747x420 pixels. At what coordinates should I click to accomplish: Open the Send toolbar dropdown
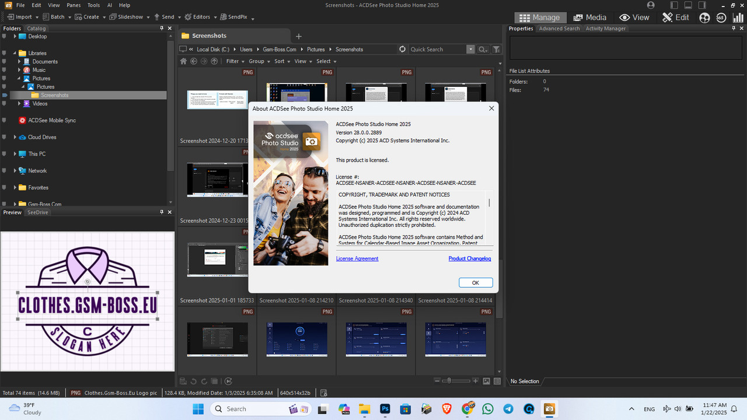(x=167, y=17)
